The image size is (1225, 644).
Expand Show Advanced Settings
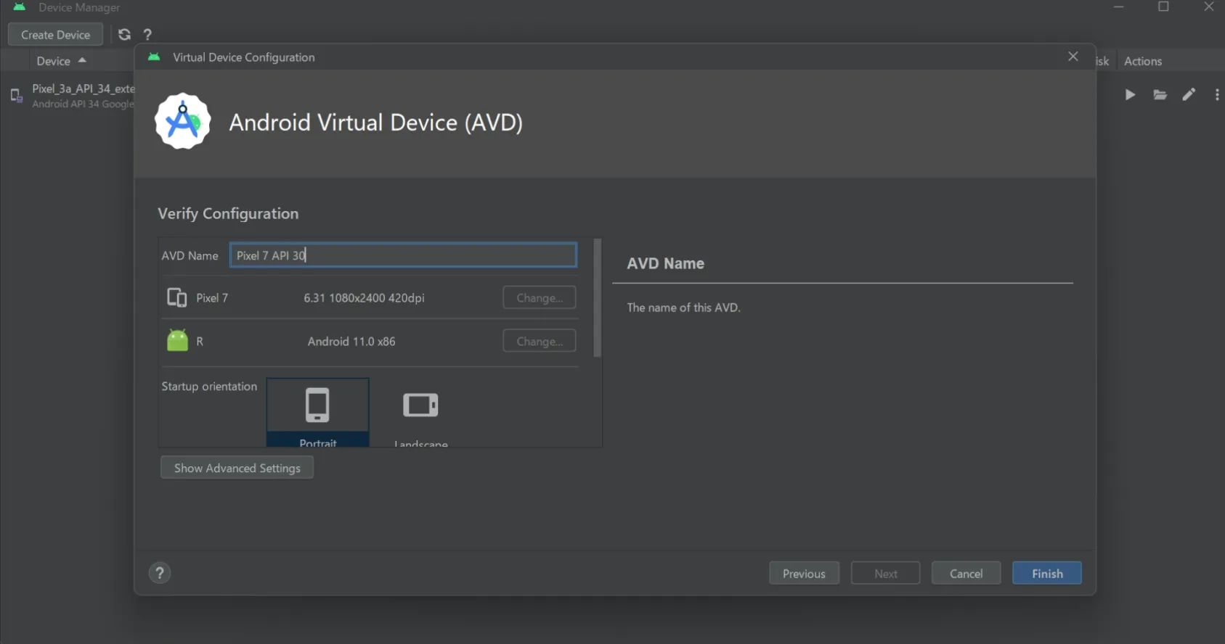click(x=237, y=468)
